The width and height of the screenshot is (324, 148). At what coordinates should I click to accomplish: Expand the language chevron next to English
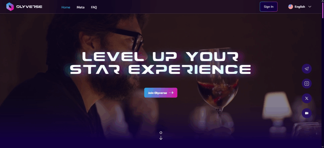(x=310, y=7)
